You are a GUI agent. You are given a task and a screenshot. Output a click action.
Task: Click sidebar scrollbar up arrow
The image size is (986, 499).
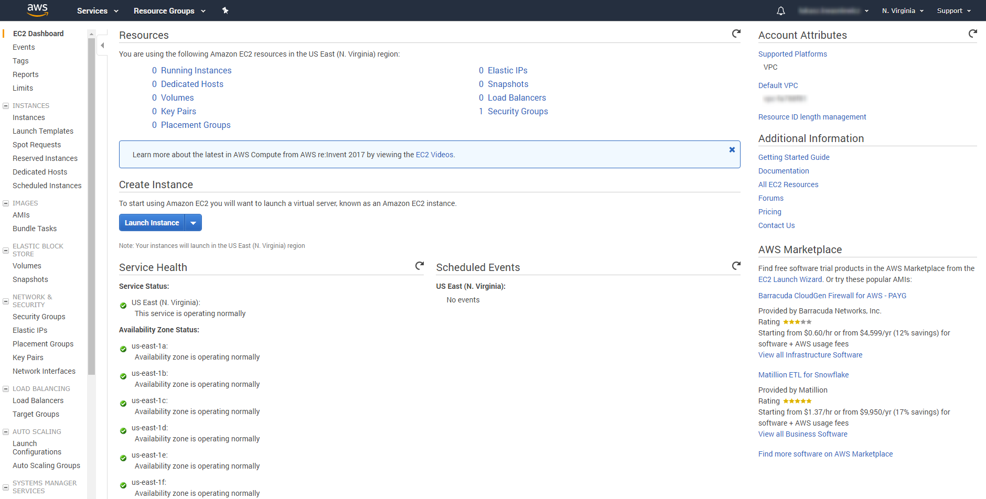92,34
